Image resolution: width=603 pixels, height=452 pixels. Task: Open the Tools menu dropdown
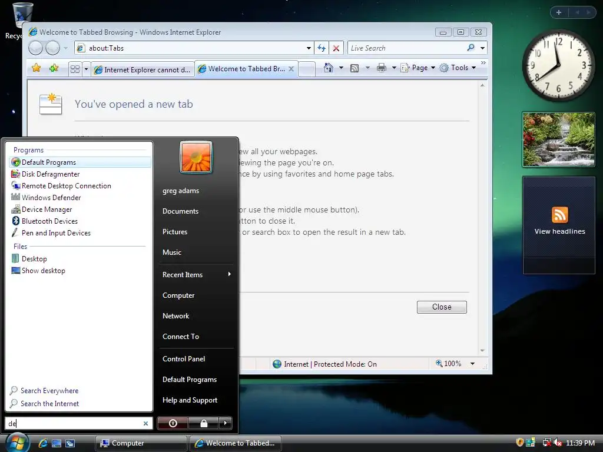[x=458, y=68]
